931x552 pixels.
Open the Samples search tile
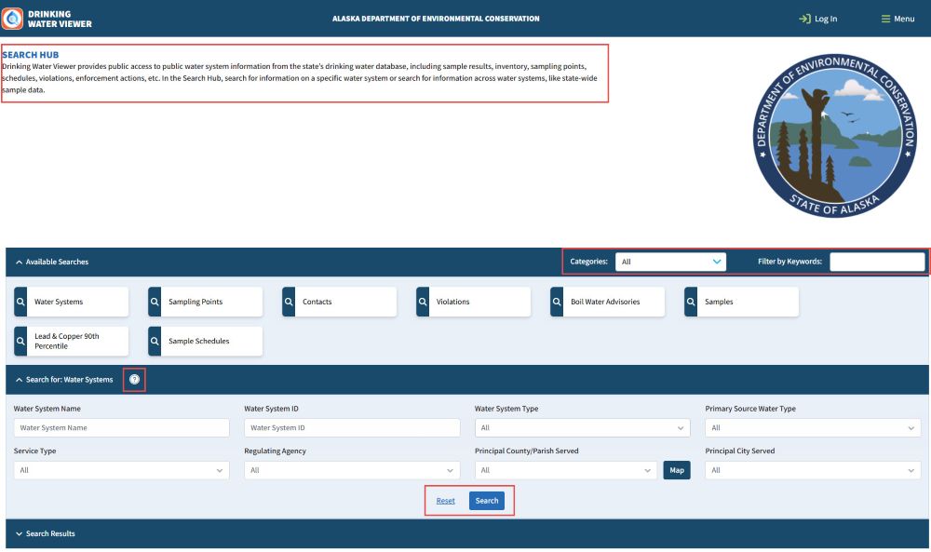pyautogui.click(x=741, y=302)
